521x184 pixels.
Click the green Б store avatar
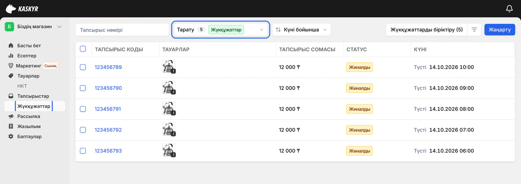pyautogui.click(x=9, y=27)
